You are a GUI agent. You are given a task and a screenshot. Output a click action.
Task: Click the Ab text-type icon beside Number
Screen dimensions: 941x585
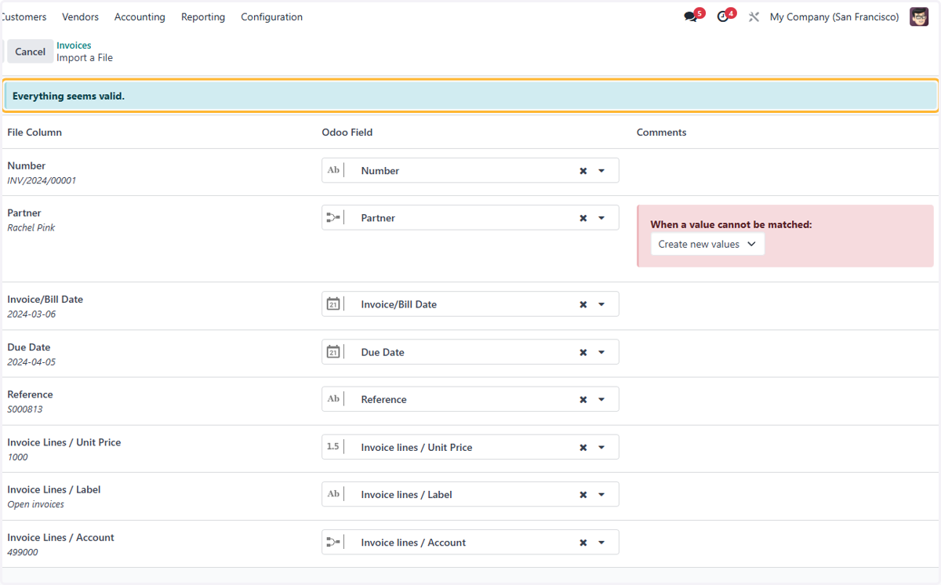(x=333, y=170)
